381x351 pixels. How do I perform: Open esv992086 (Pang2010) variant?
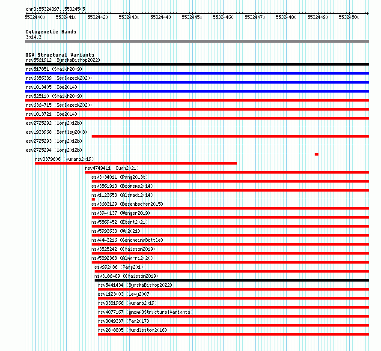point(120,267)
